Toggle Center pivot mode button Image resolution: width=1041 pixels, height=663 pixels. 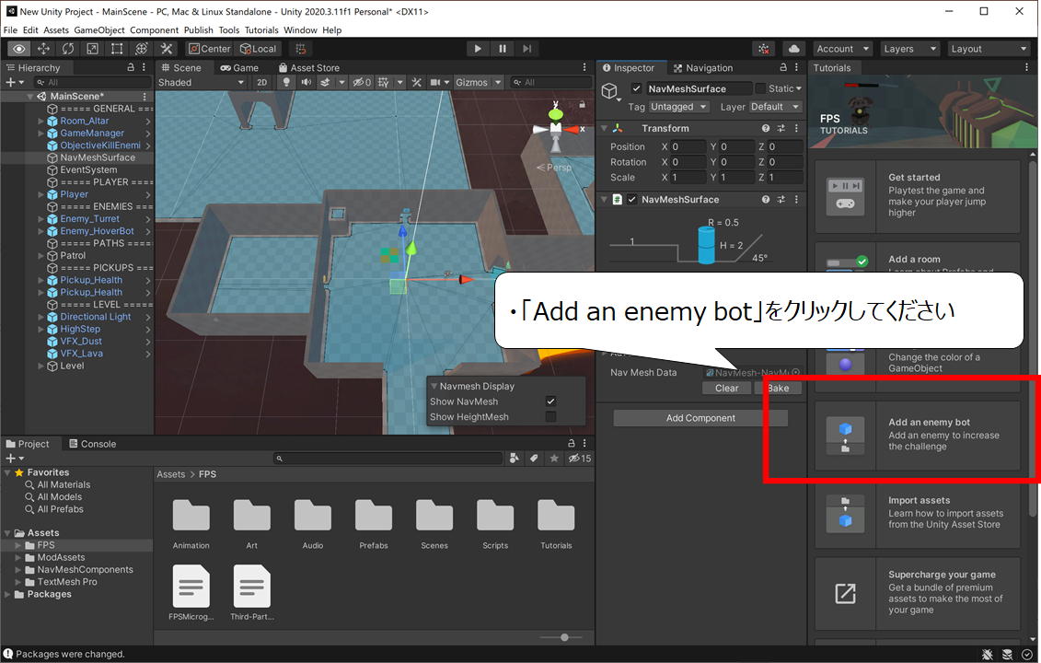click(209, 49)
